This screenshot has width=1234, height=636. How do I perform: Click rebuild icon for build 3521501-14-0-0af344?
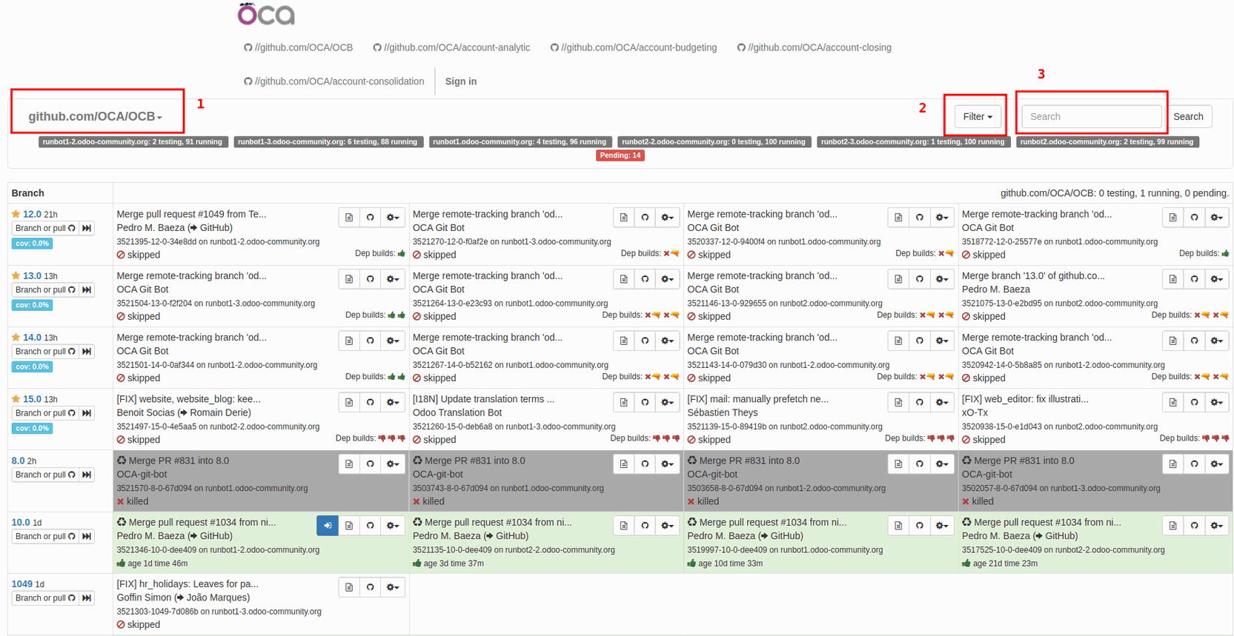[371, 341]
